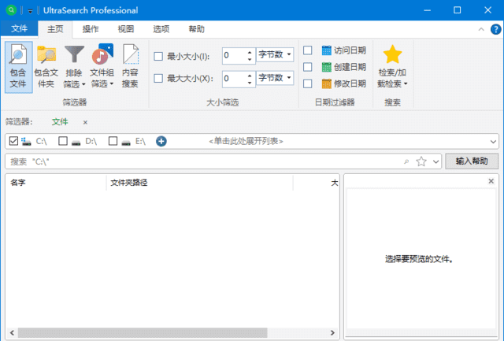Switch to the 操作 ribbon tab

coord(91,29)
